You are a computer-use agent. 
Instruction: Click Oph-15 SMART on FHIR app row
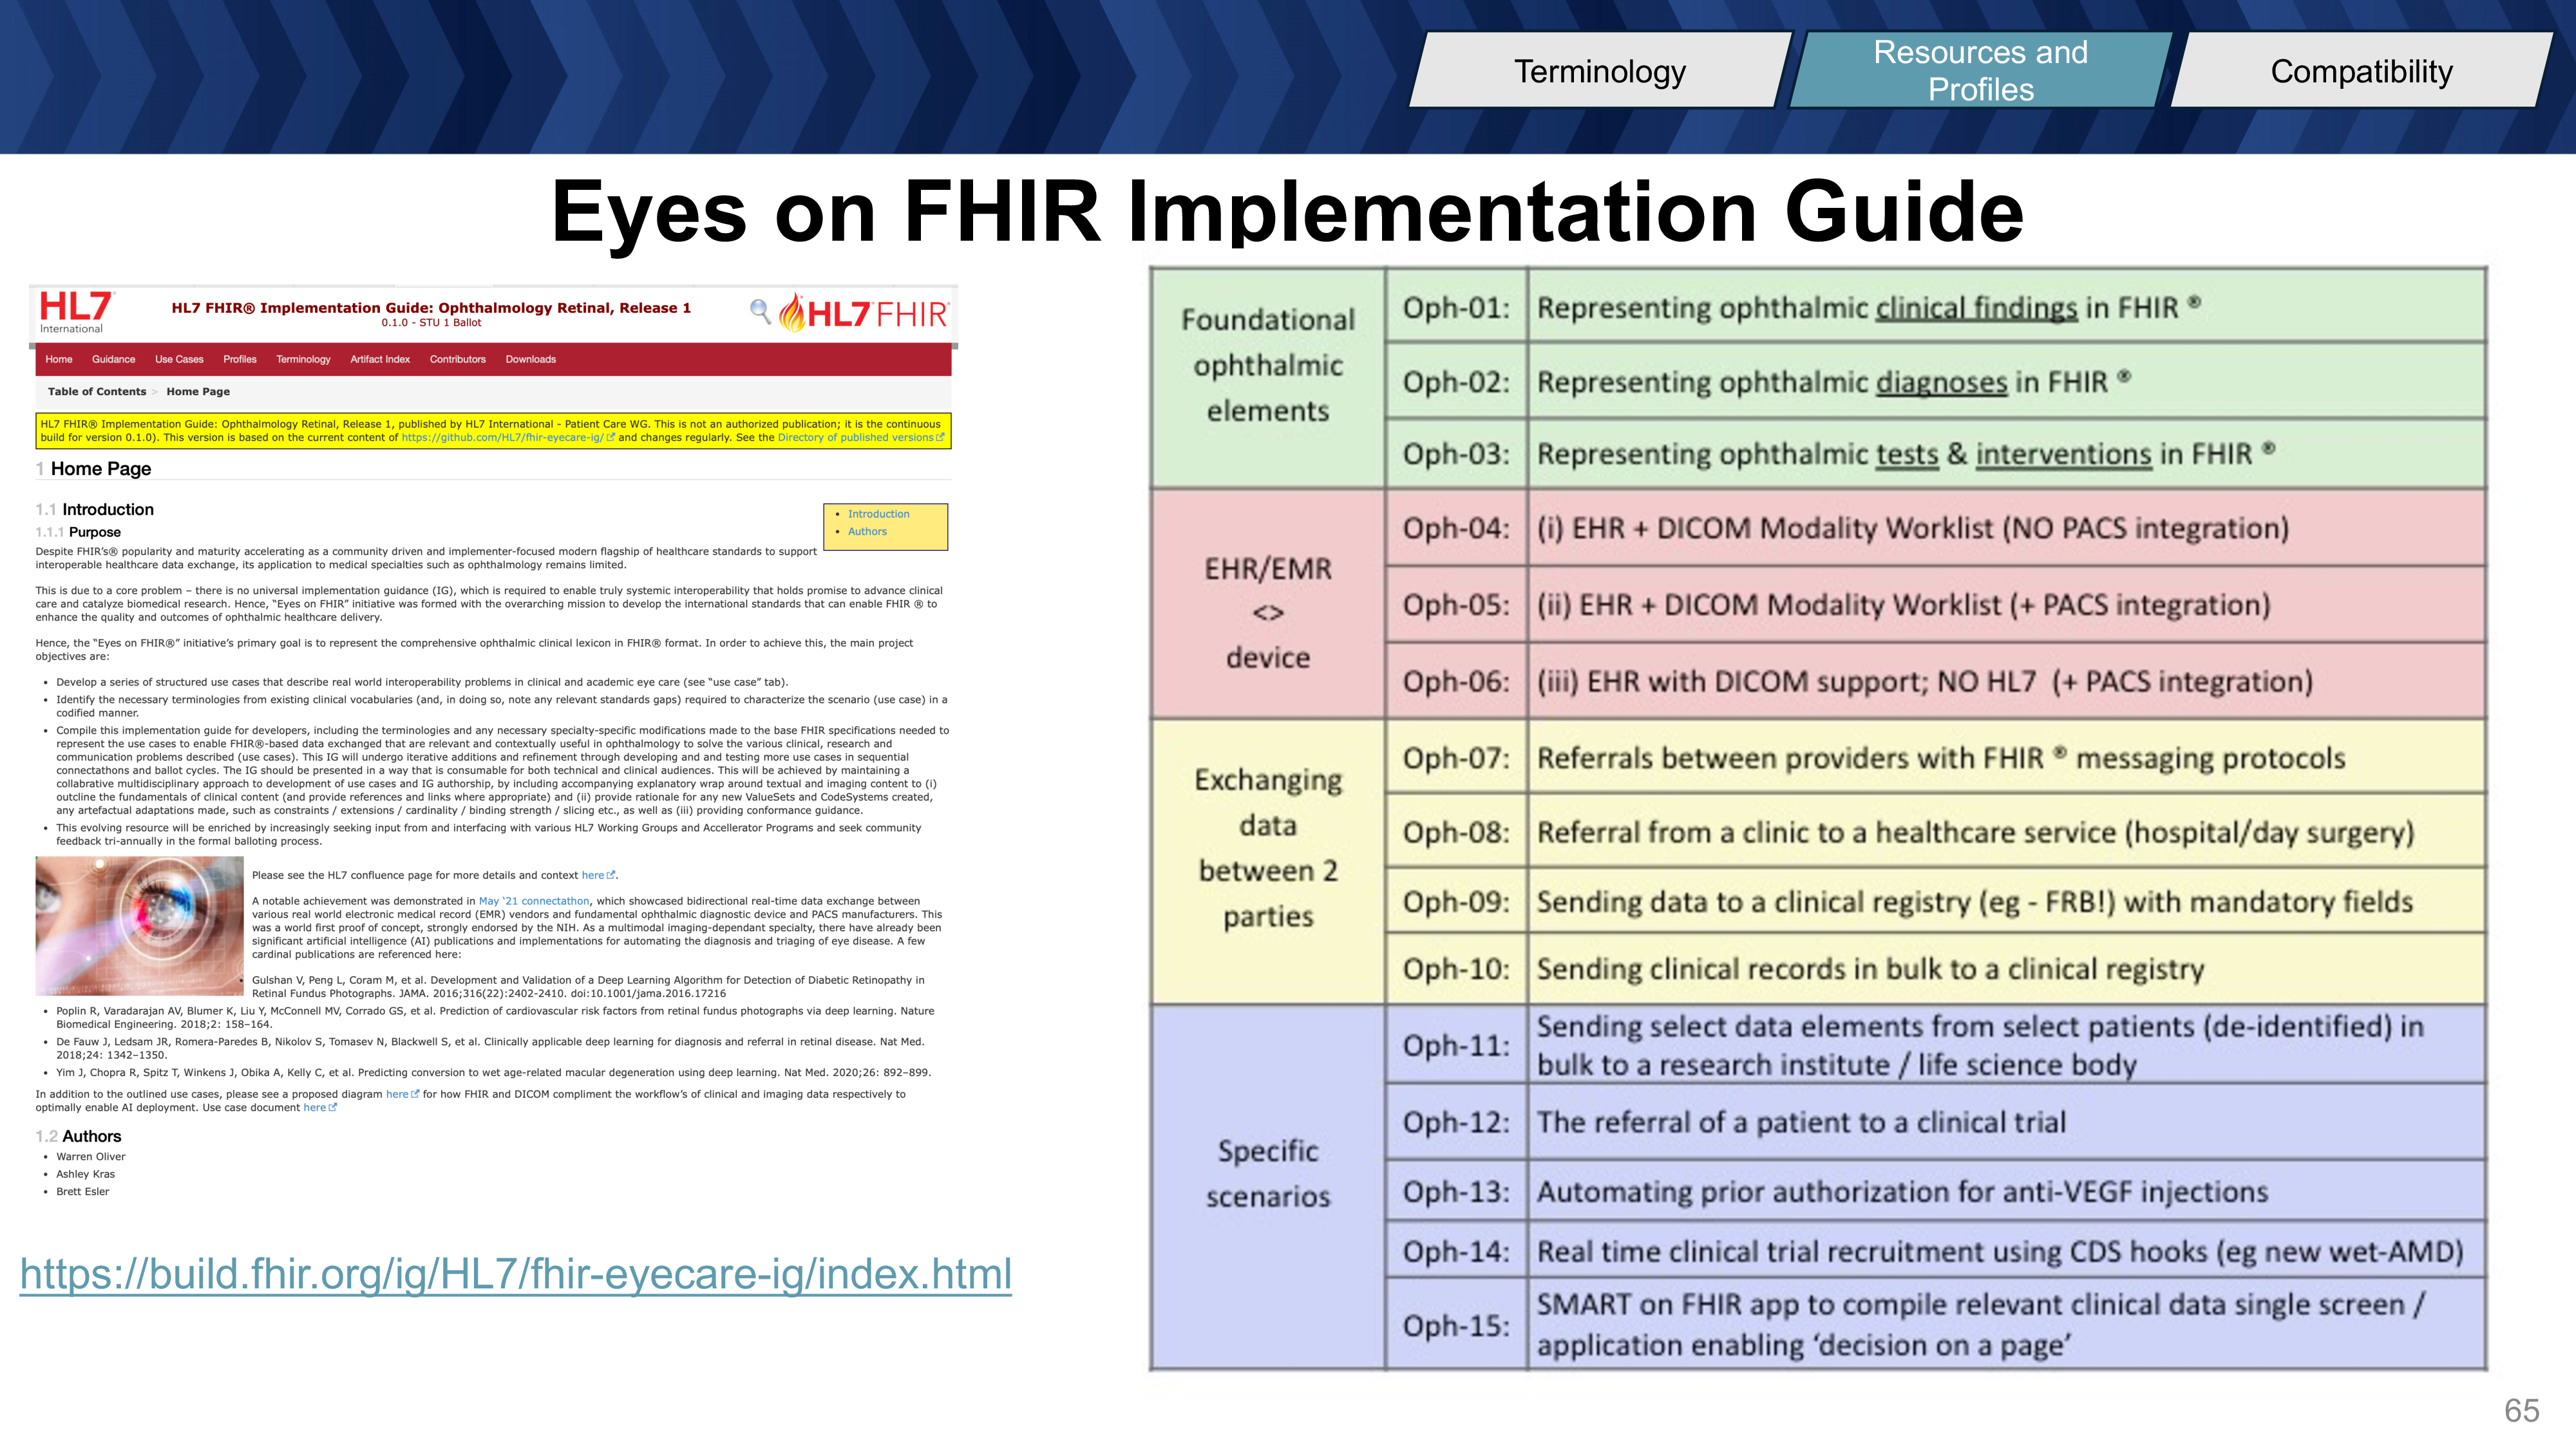click(x=1936, y=1324)
